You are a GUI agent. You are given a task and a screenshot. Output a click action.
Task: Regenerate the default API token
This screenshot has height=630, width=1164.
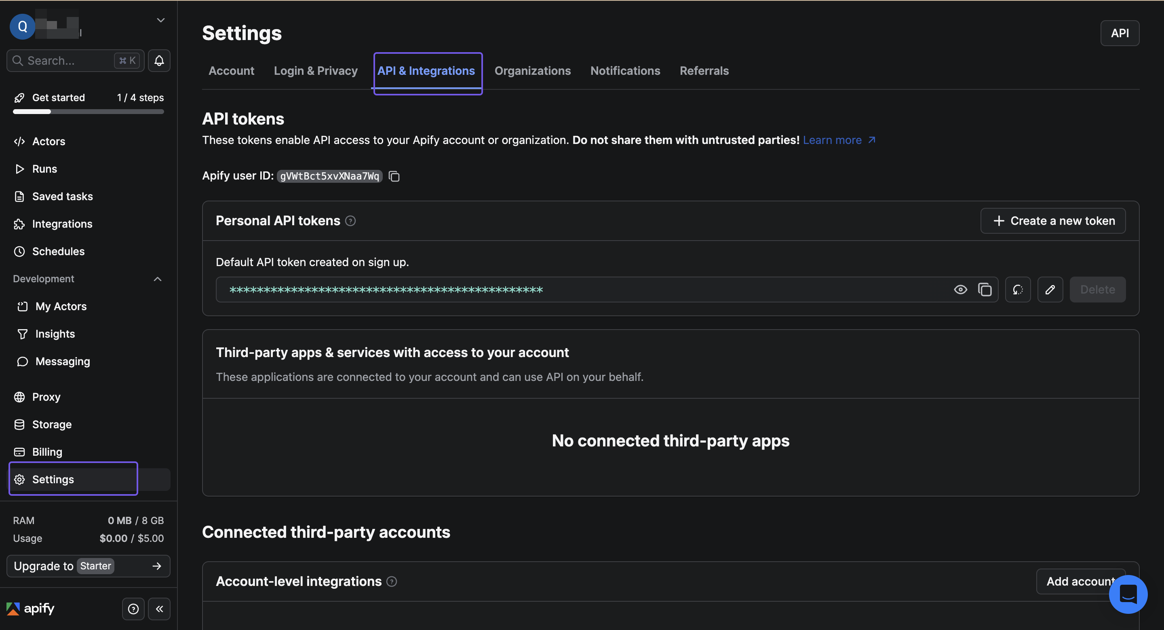tap(1018, 290)
